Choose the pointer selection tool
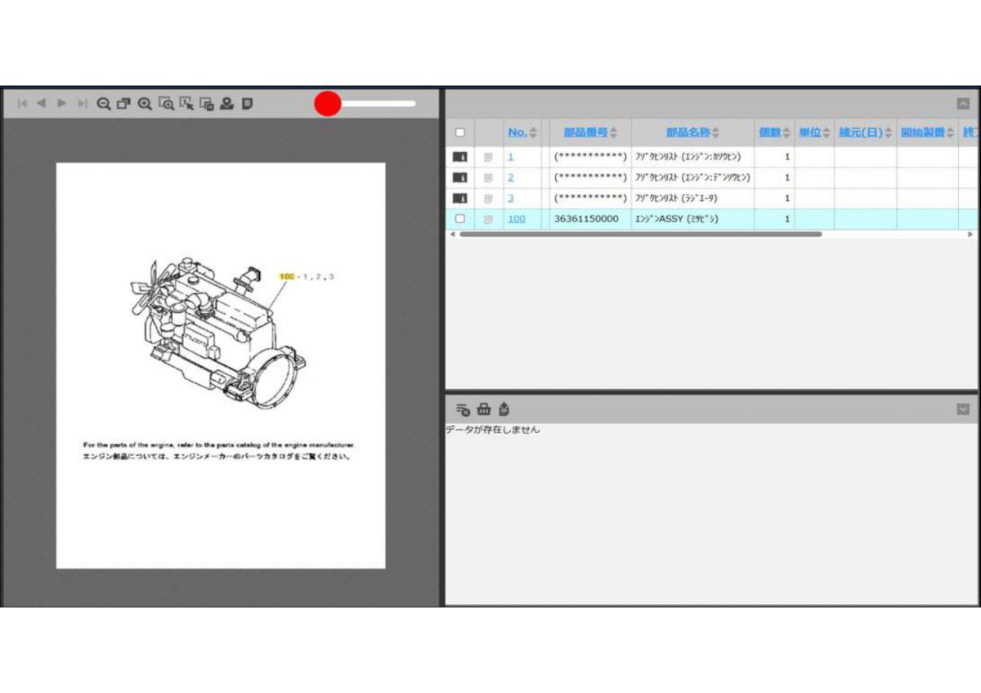The image size is (981, 693). [186, 104]
